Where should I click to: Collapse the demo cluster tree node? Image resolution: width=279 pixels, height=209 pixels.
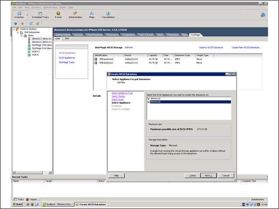(21, 36)
